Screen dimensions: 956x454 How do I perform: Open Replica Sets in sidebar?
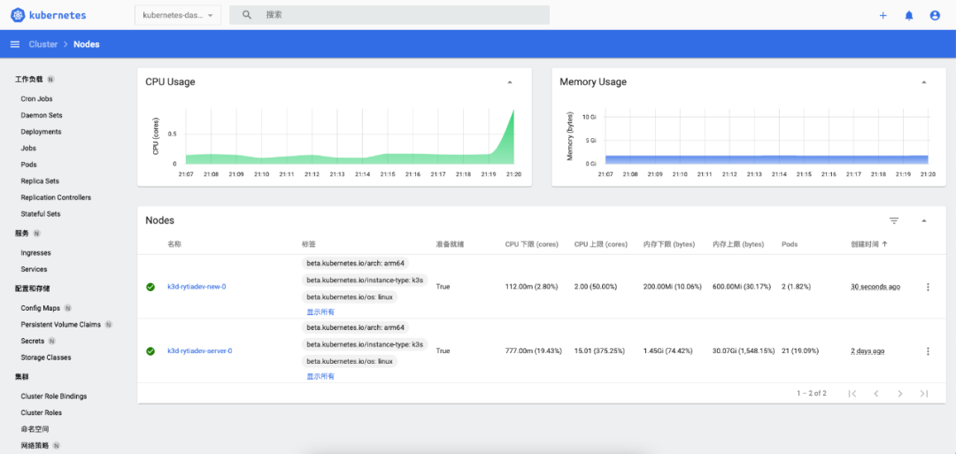[40, 181]
